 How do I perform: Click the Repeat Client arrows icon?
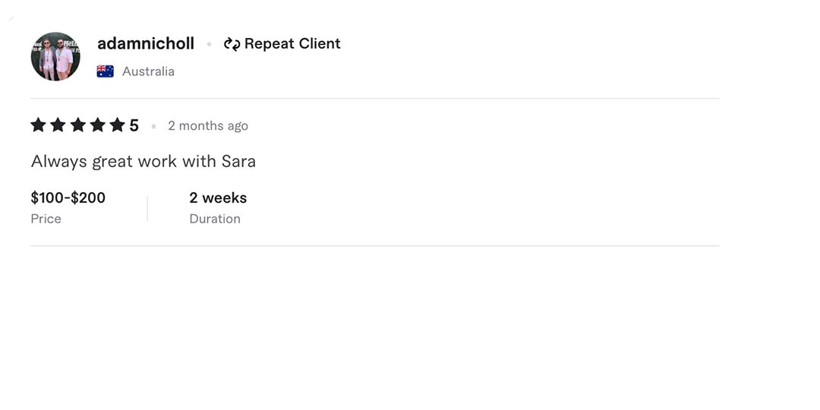click(232, 44)
